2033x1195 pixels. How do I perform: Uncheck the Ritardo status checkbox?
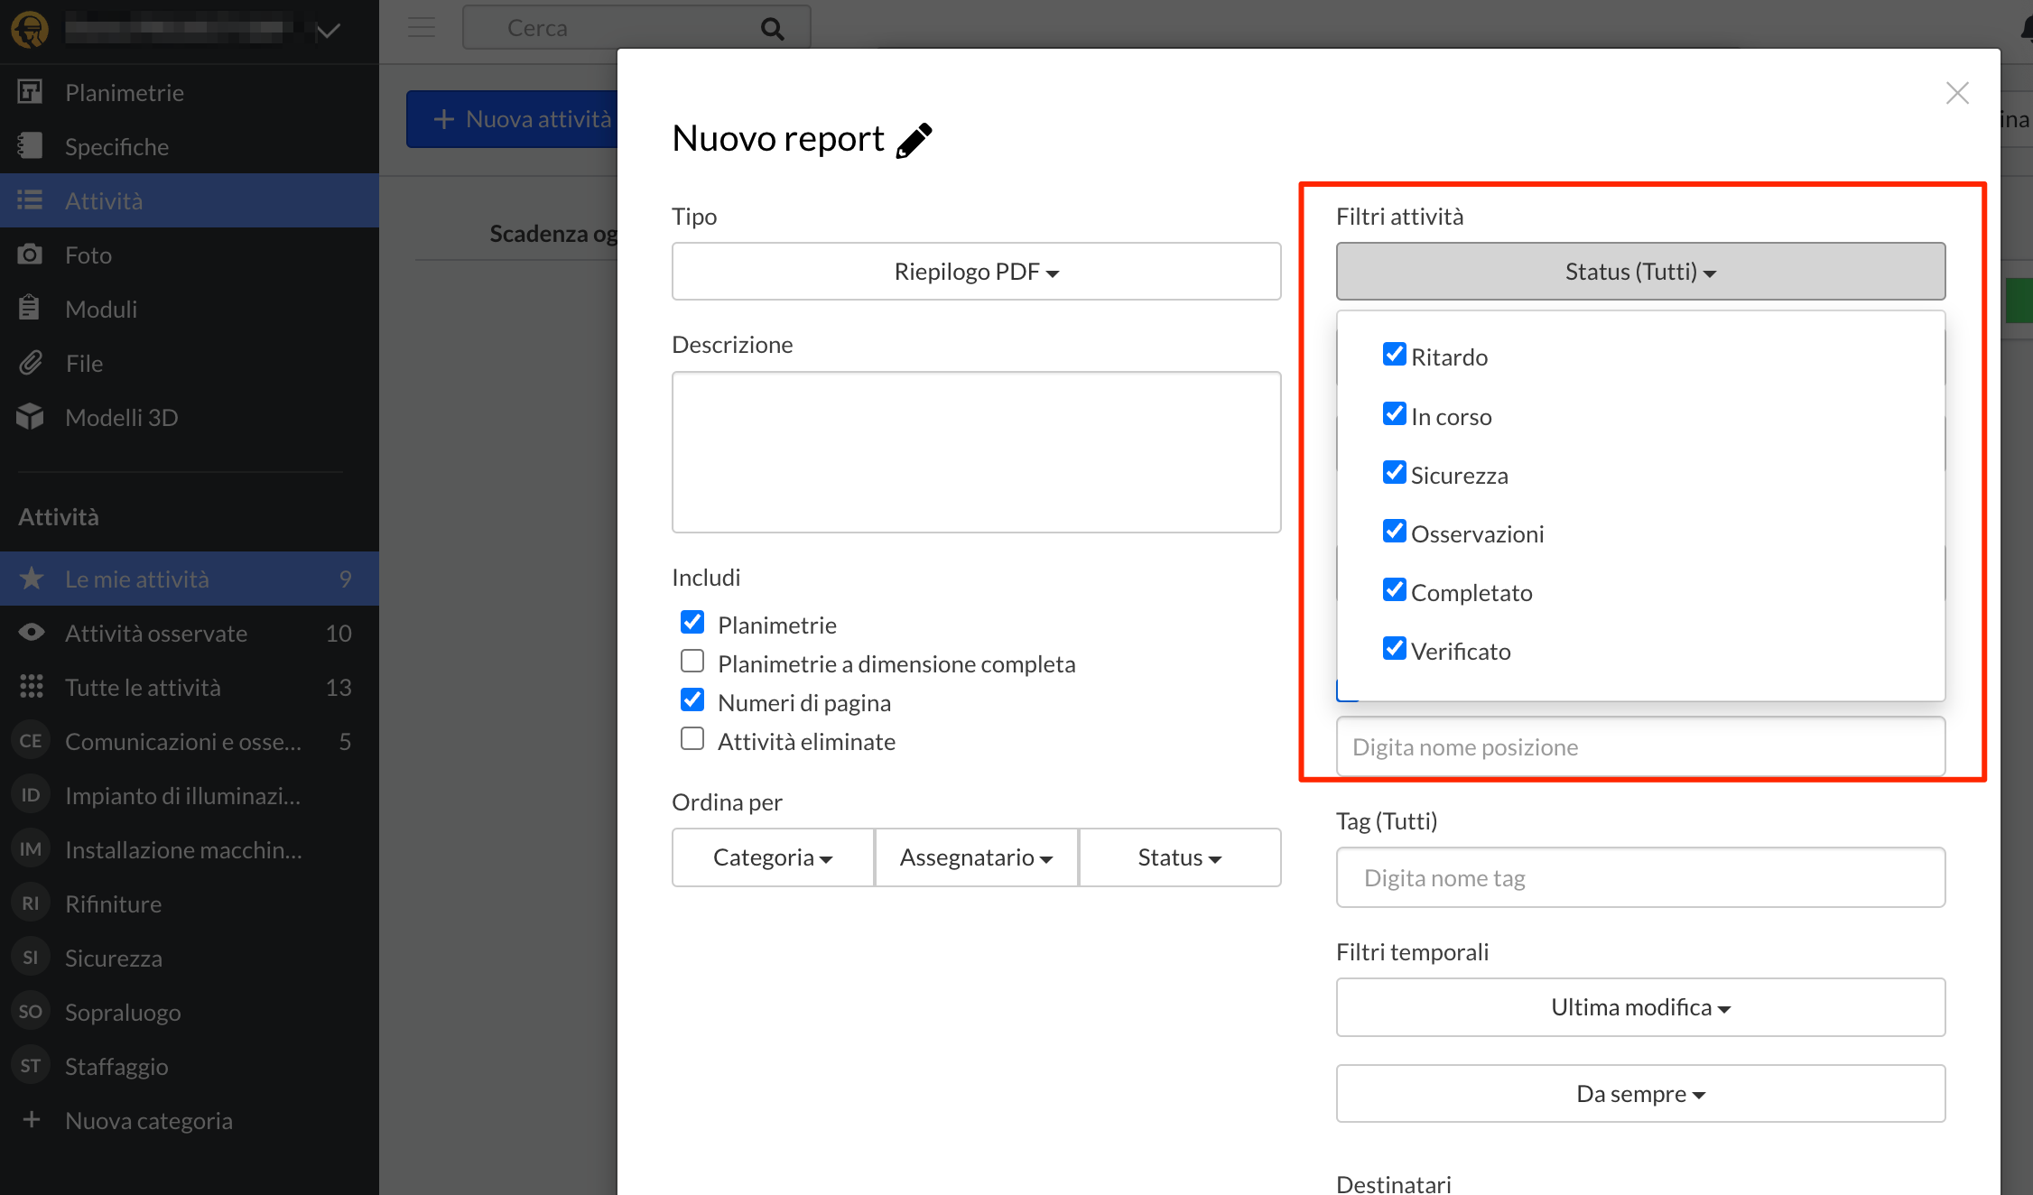click(1394, 355)
